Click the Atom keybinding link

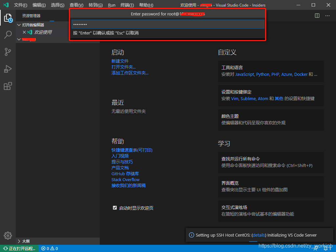pos(263,98)
